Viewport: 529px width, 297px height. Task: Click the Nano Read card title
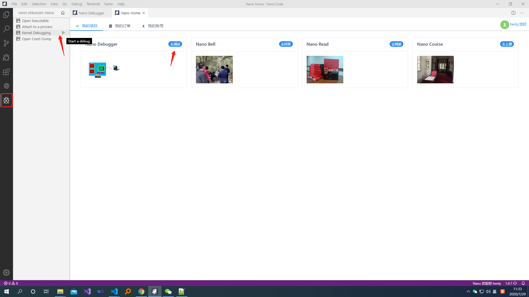pos(317,44)
